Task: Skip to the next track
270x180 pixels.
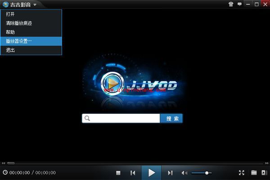Action: (x=170, y=173)
